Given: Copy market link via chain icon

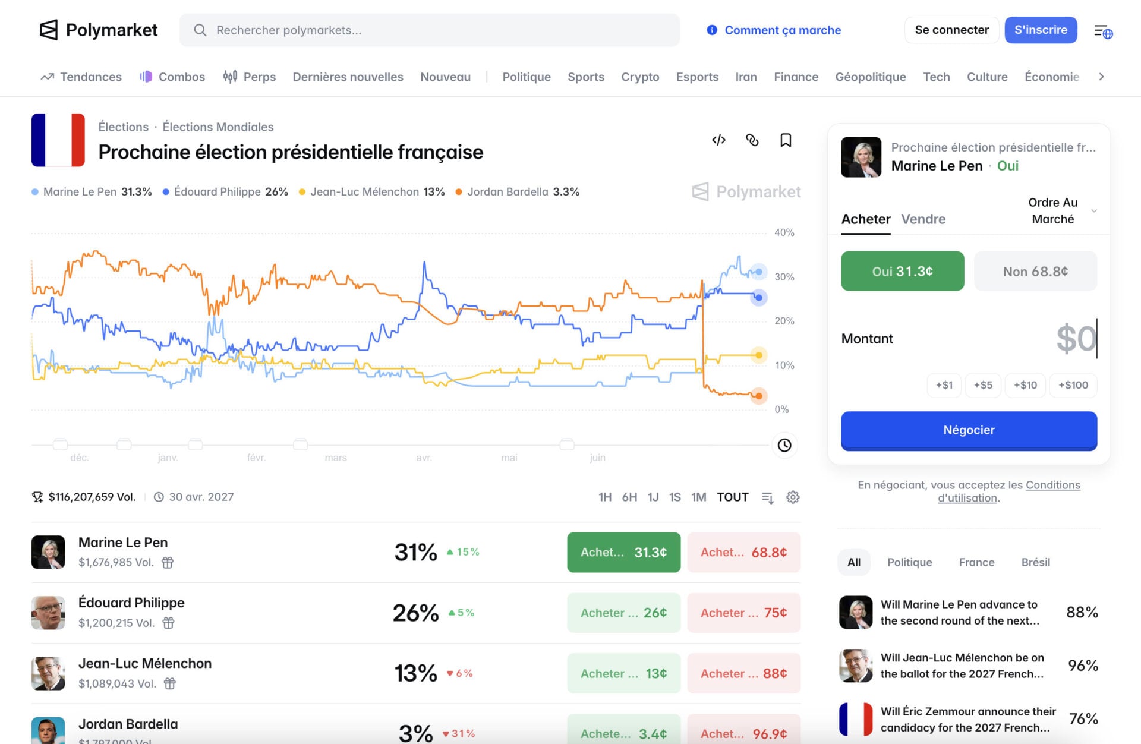Looking at the screenshot, I should click(x=752, y=140).
